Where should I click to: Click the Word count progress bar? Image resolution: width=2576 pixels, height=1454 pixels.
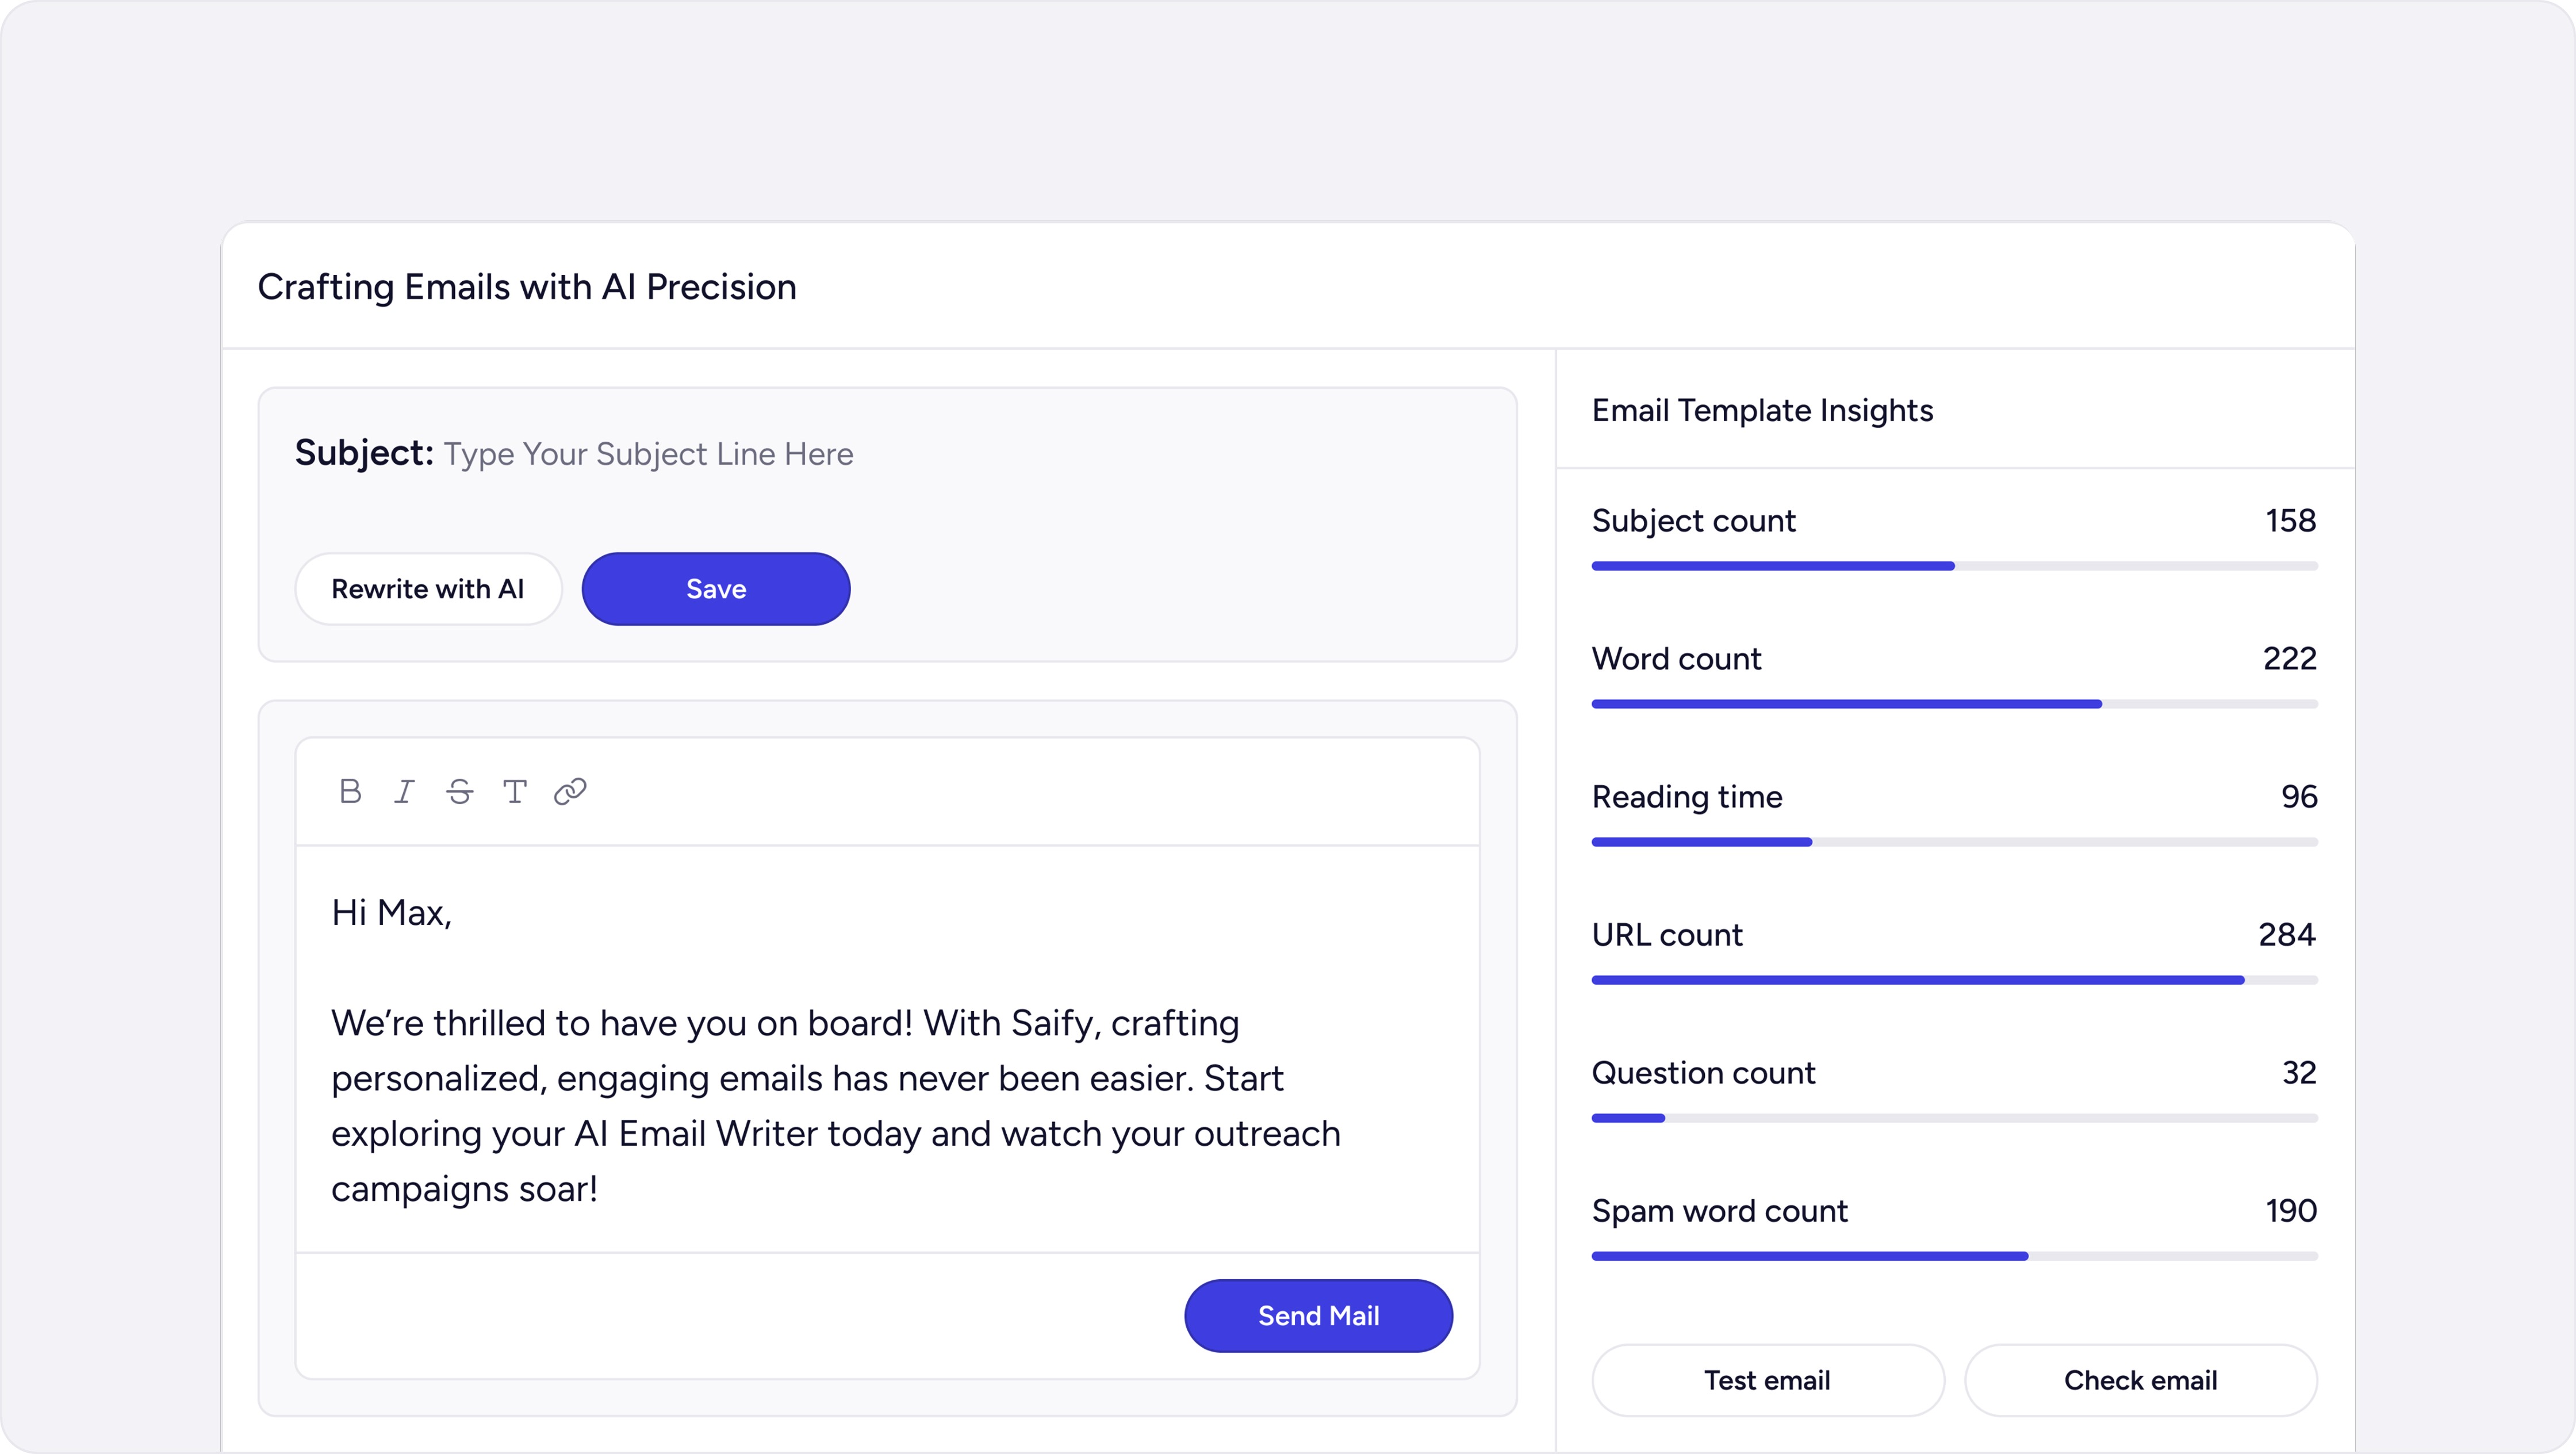[x=1954, y=704]
